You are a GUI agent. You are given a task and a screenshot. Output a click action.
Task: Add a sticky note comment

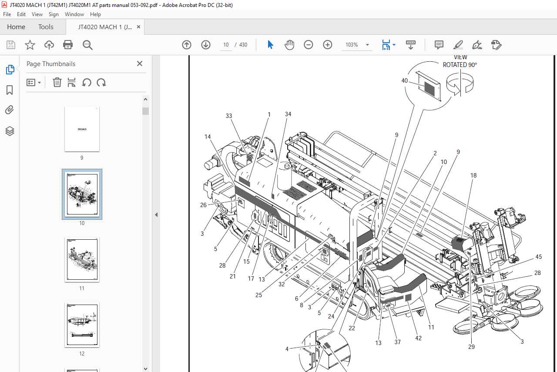coord(439,45)
